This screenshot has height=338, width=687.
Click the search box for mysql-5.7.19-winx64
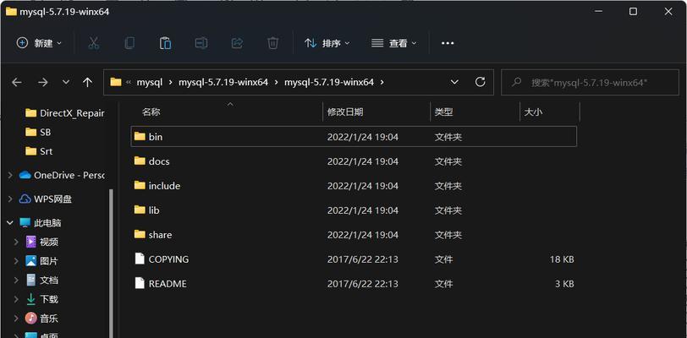590,82
